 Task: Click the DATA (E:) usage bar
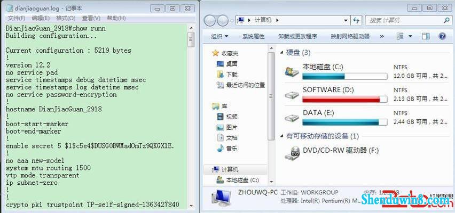click(x=345, y=122)
